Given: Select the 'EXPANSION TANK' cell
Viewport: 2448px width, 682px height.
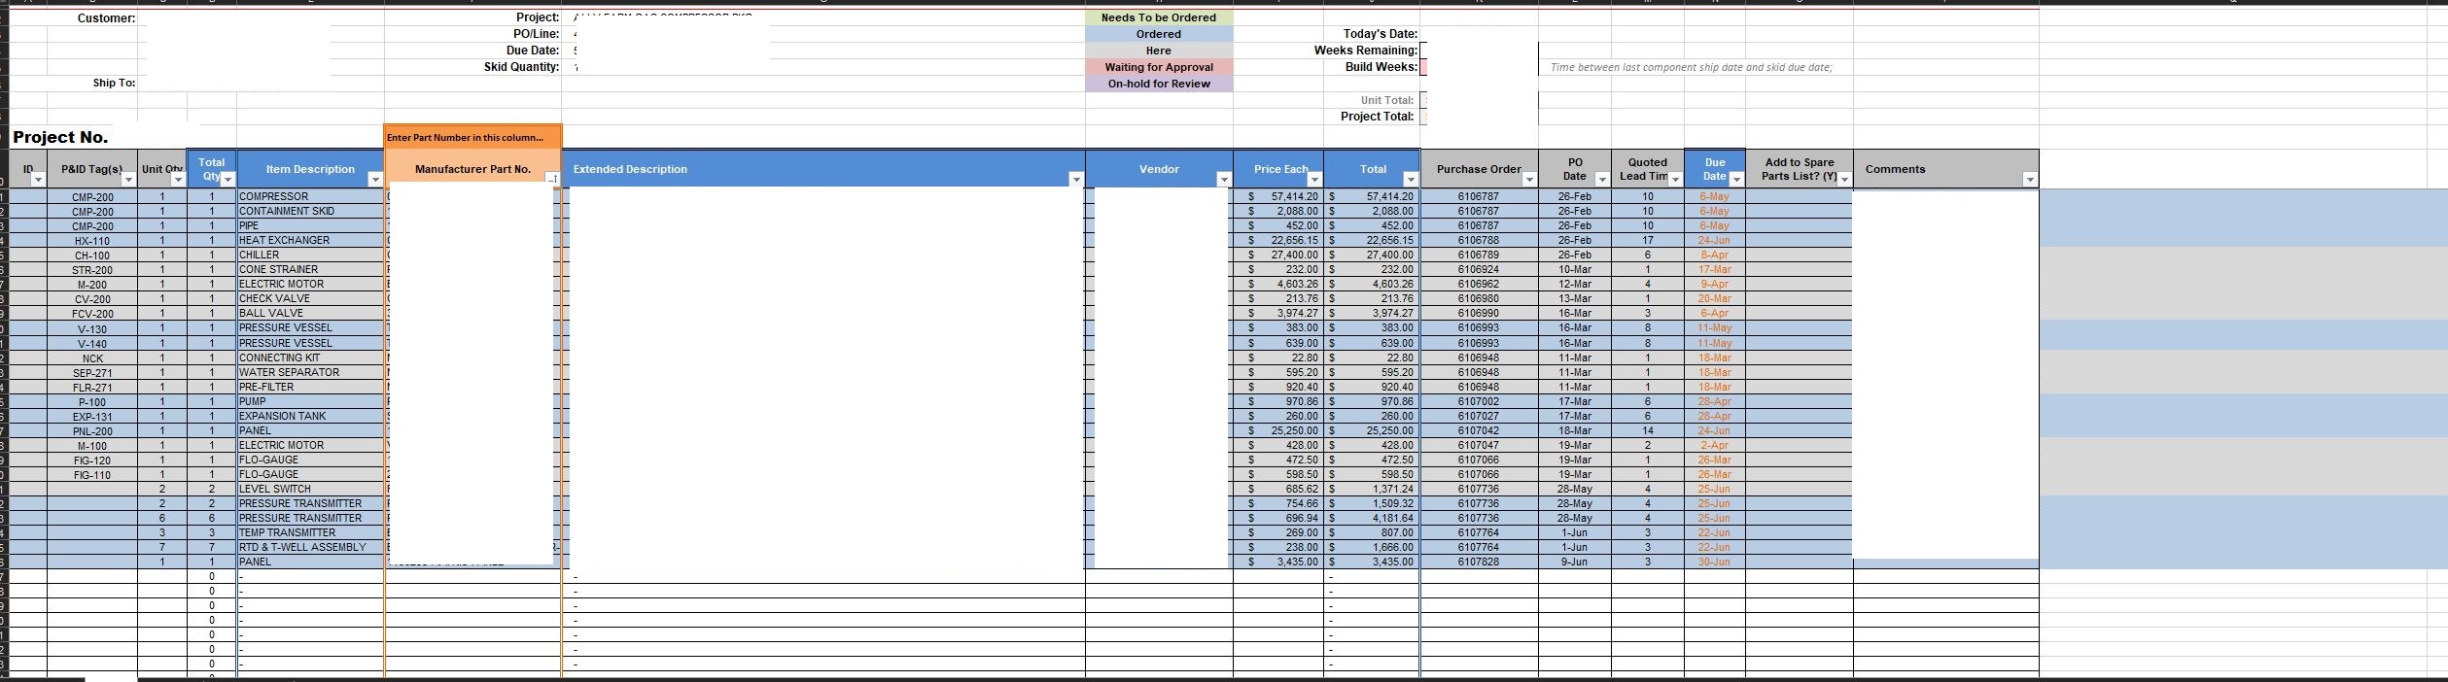Looking at the screenshot, I should 311,416.
